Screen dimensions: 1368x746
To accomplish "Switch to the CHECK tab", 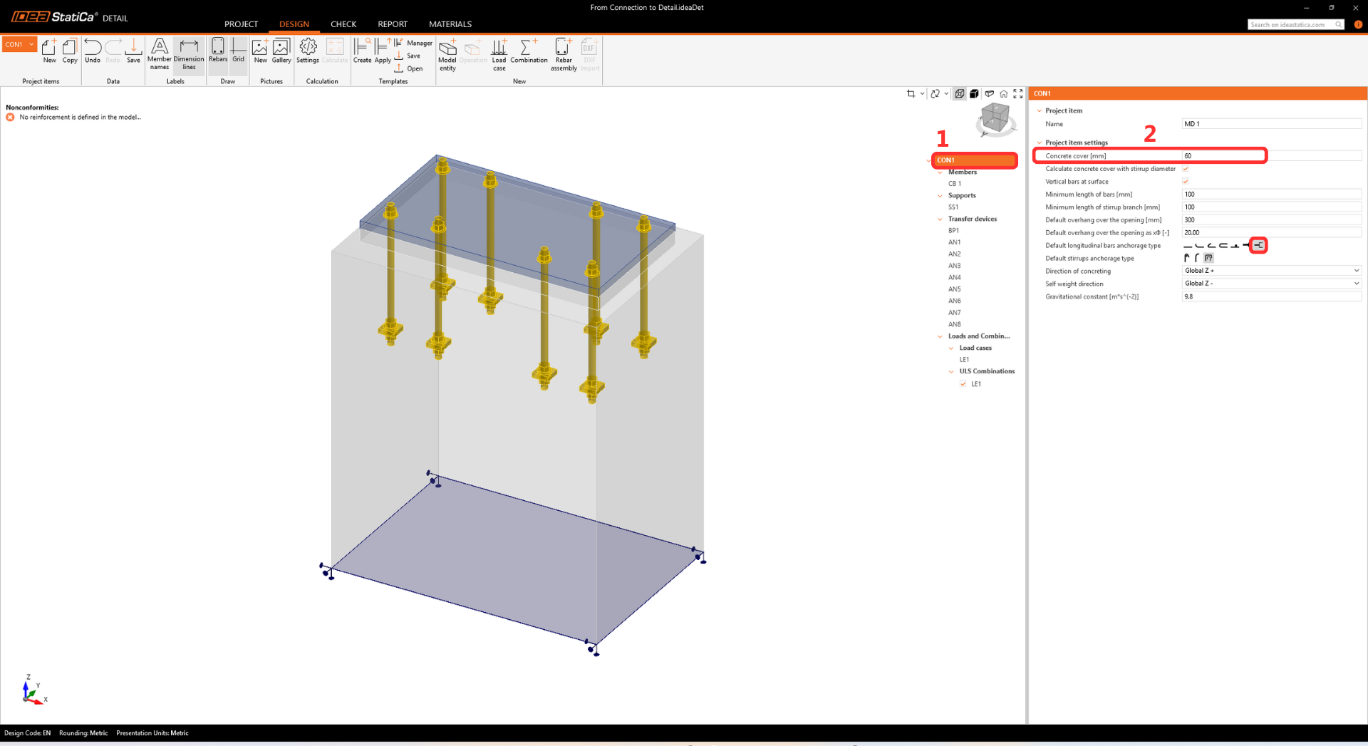I will [343, 24].
